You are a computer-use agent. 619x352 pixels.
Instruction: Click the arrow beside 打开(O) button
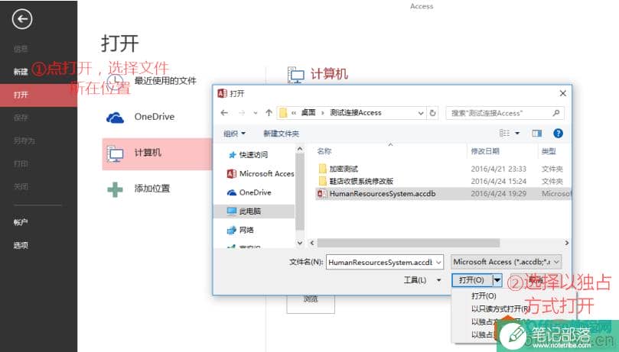pyautogui.click(x=497, y=280)
